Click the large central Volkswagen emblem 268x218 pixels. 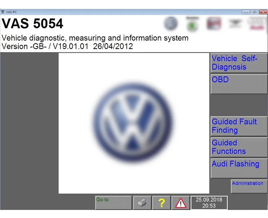click(x=133, y=122)
